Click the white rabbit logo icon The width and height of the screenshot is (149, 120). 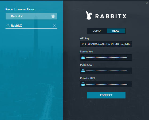click(x=89, y=15)
